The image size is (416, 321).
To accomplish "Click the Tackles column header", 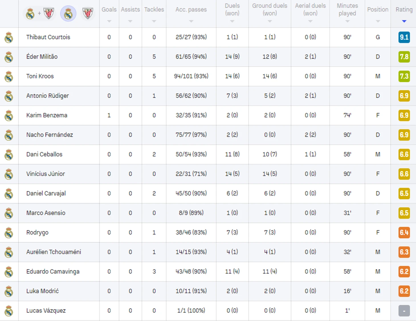I will pos(154,9).
